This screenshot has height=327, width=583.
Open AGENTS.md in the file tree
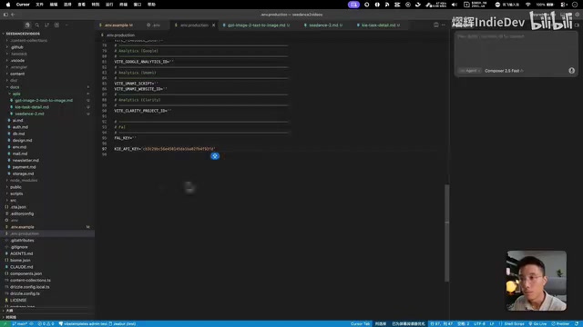coord(22,253)
